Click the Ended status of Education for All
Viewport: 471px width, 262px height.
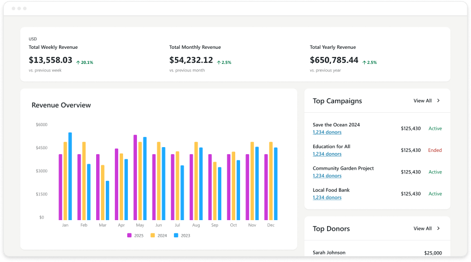pyautogui.click(x=434, y=150)
